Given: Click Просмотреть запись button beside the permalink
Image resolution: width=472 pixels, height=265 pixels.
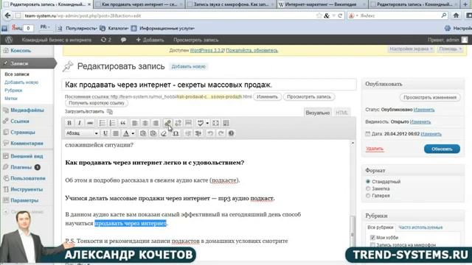Looking at the screenshot, I should click(309, 96).
